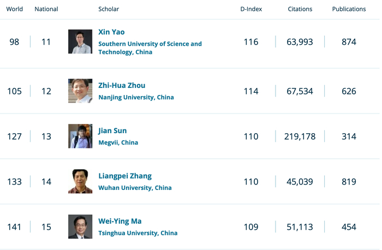
Task: Click the Publications column header
Action: (x=349, y=9)
